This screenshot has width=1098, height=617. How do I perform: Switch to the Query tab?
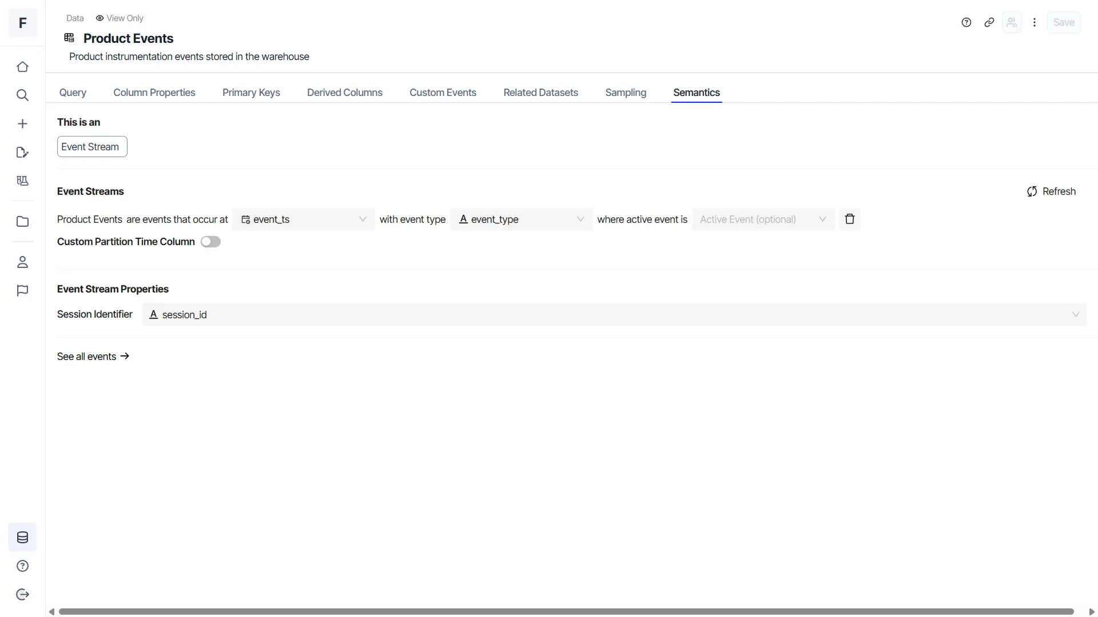pos(73,93)
